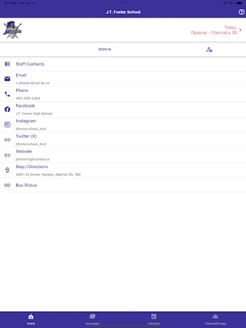Tap the account manager person icon
The image size is (246, 328).
pyautogui.click(x=209, y=49)
